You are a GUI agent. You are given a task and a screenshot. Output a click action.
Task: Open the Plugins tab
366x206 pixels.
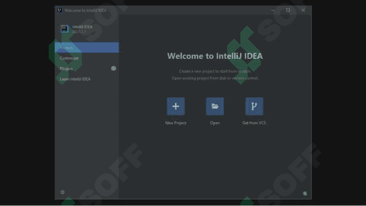coord(87,68)
